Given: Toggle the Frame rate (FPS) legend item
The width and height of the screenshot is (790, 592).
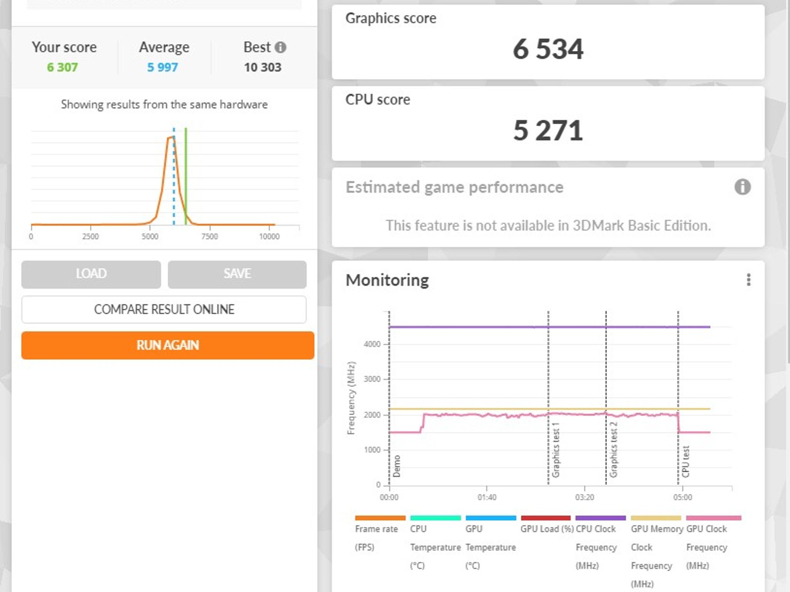Looking at the screenshot, I should click(376, 529).
